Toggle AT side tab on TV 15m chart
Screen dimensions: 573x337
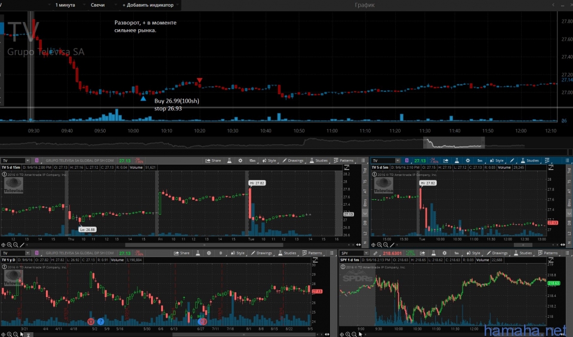[365, 191]
